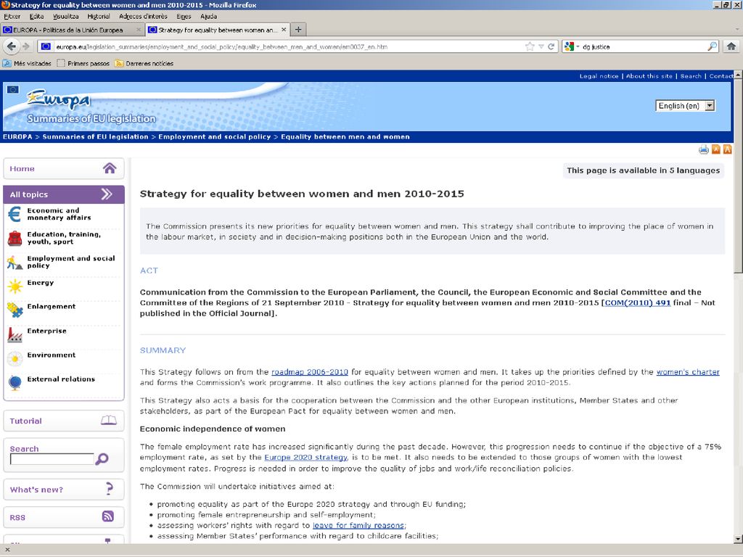Click the Europa logo
The image size is (743, 557).
59,99
